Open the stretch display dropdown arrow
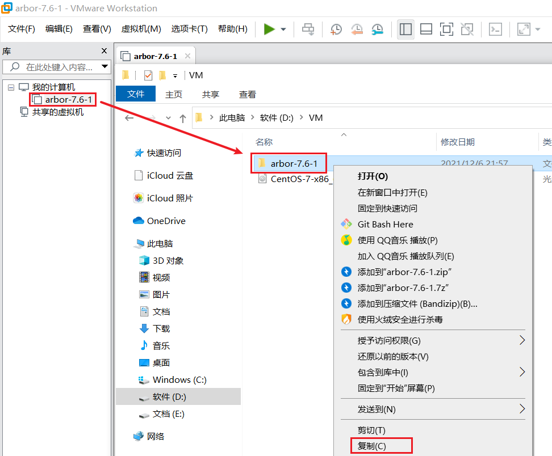The image size is (552, 456). click(x=538, y=29)
